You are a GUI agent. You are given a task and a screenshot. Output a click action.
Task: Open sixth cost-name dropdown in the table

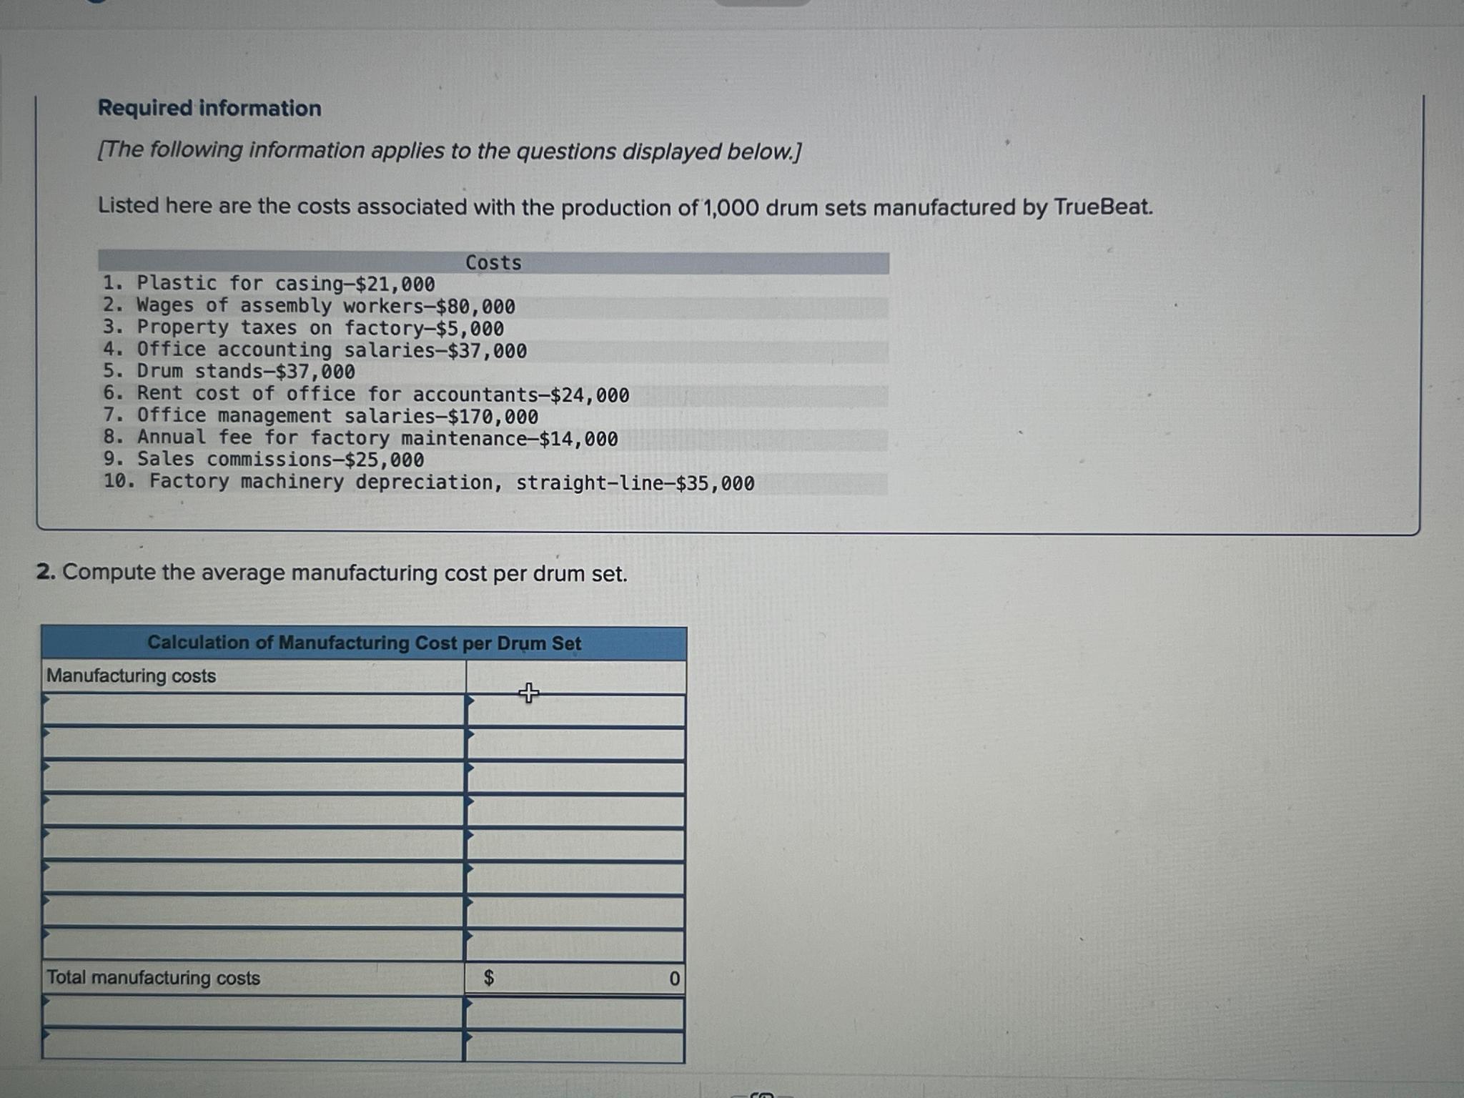(254, 878)
